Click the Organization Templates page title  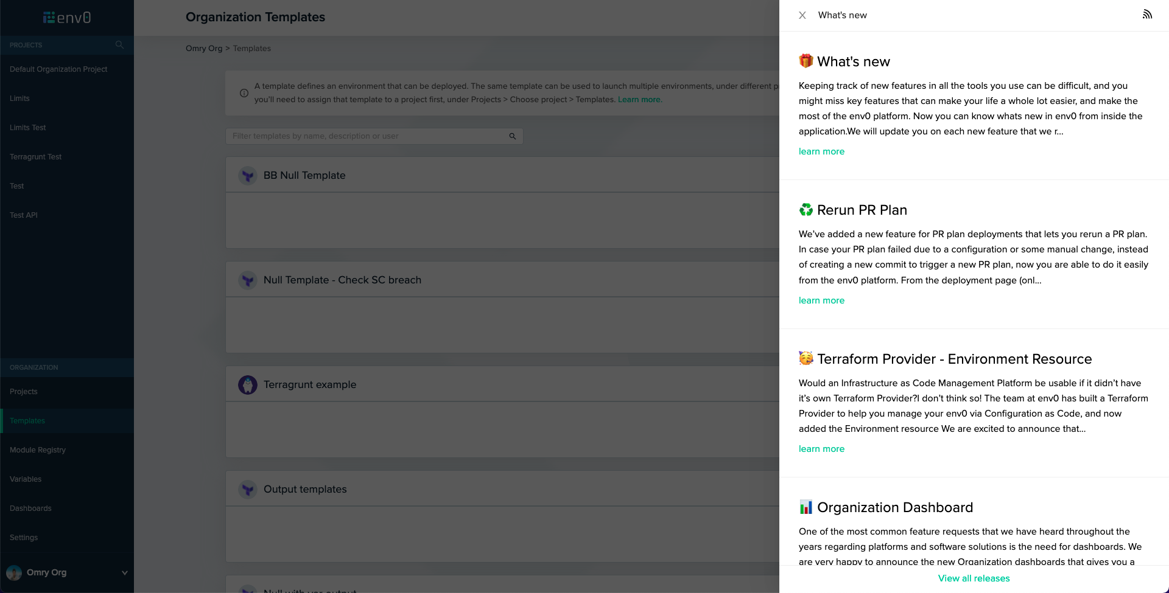coord(255,17)
